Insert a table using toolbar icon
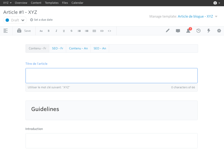The height and width of the screenshot is (151, 224). click(94, 31)
